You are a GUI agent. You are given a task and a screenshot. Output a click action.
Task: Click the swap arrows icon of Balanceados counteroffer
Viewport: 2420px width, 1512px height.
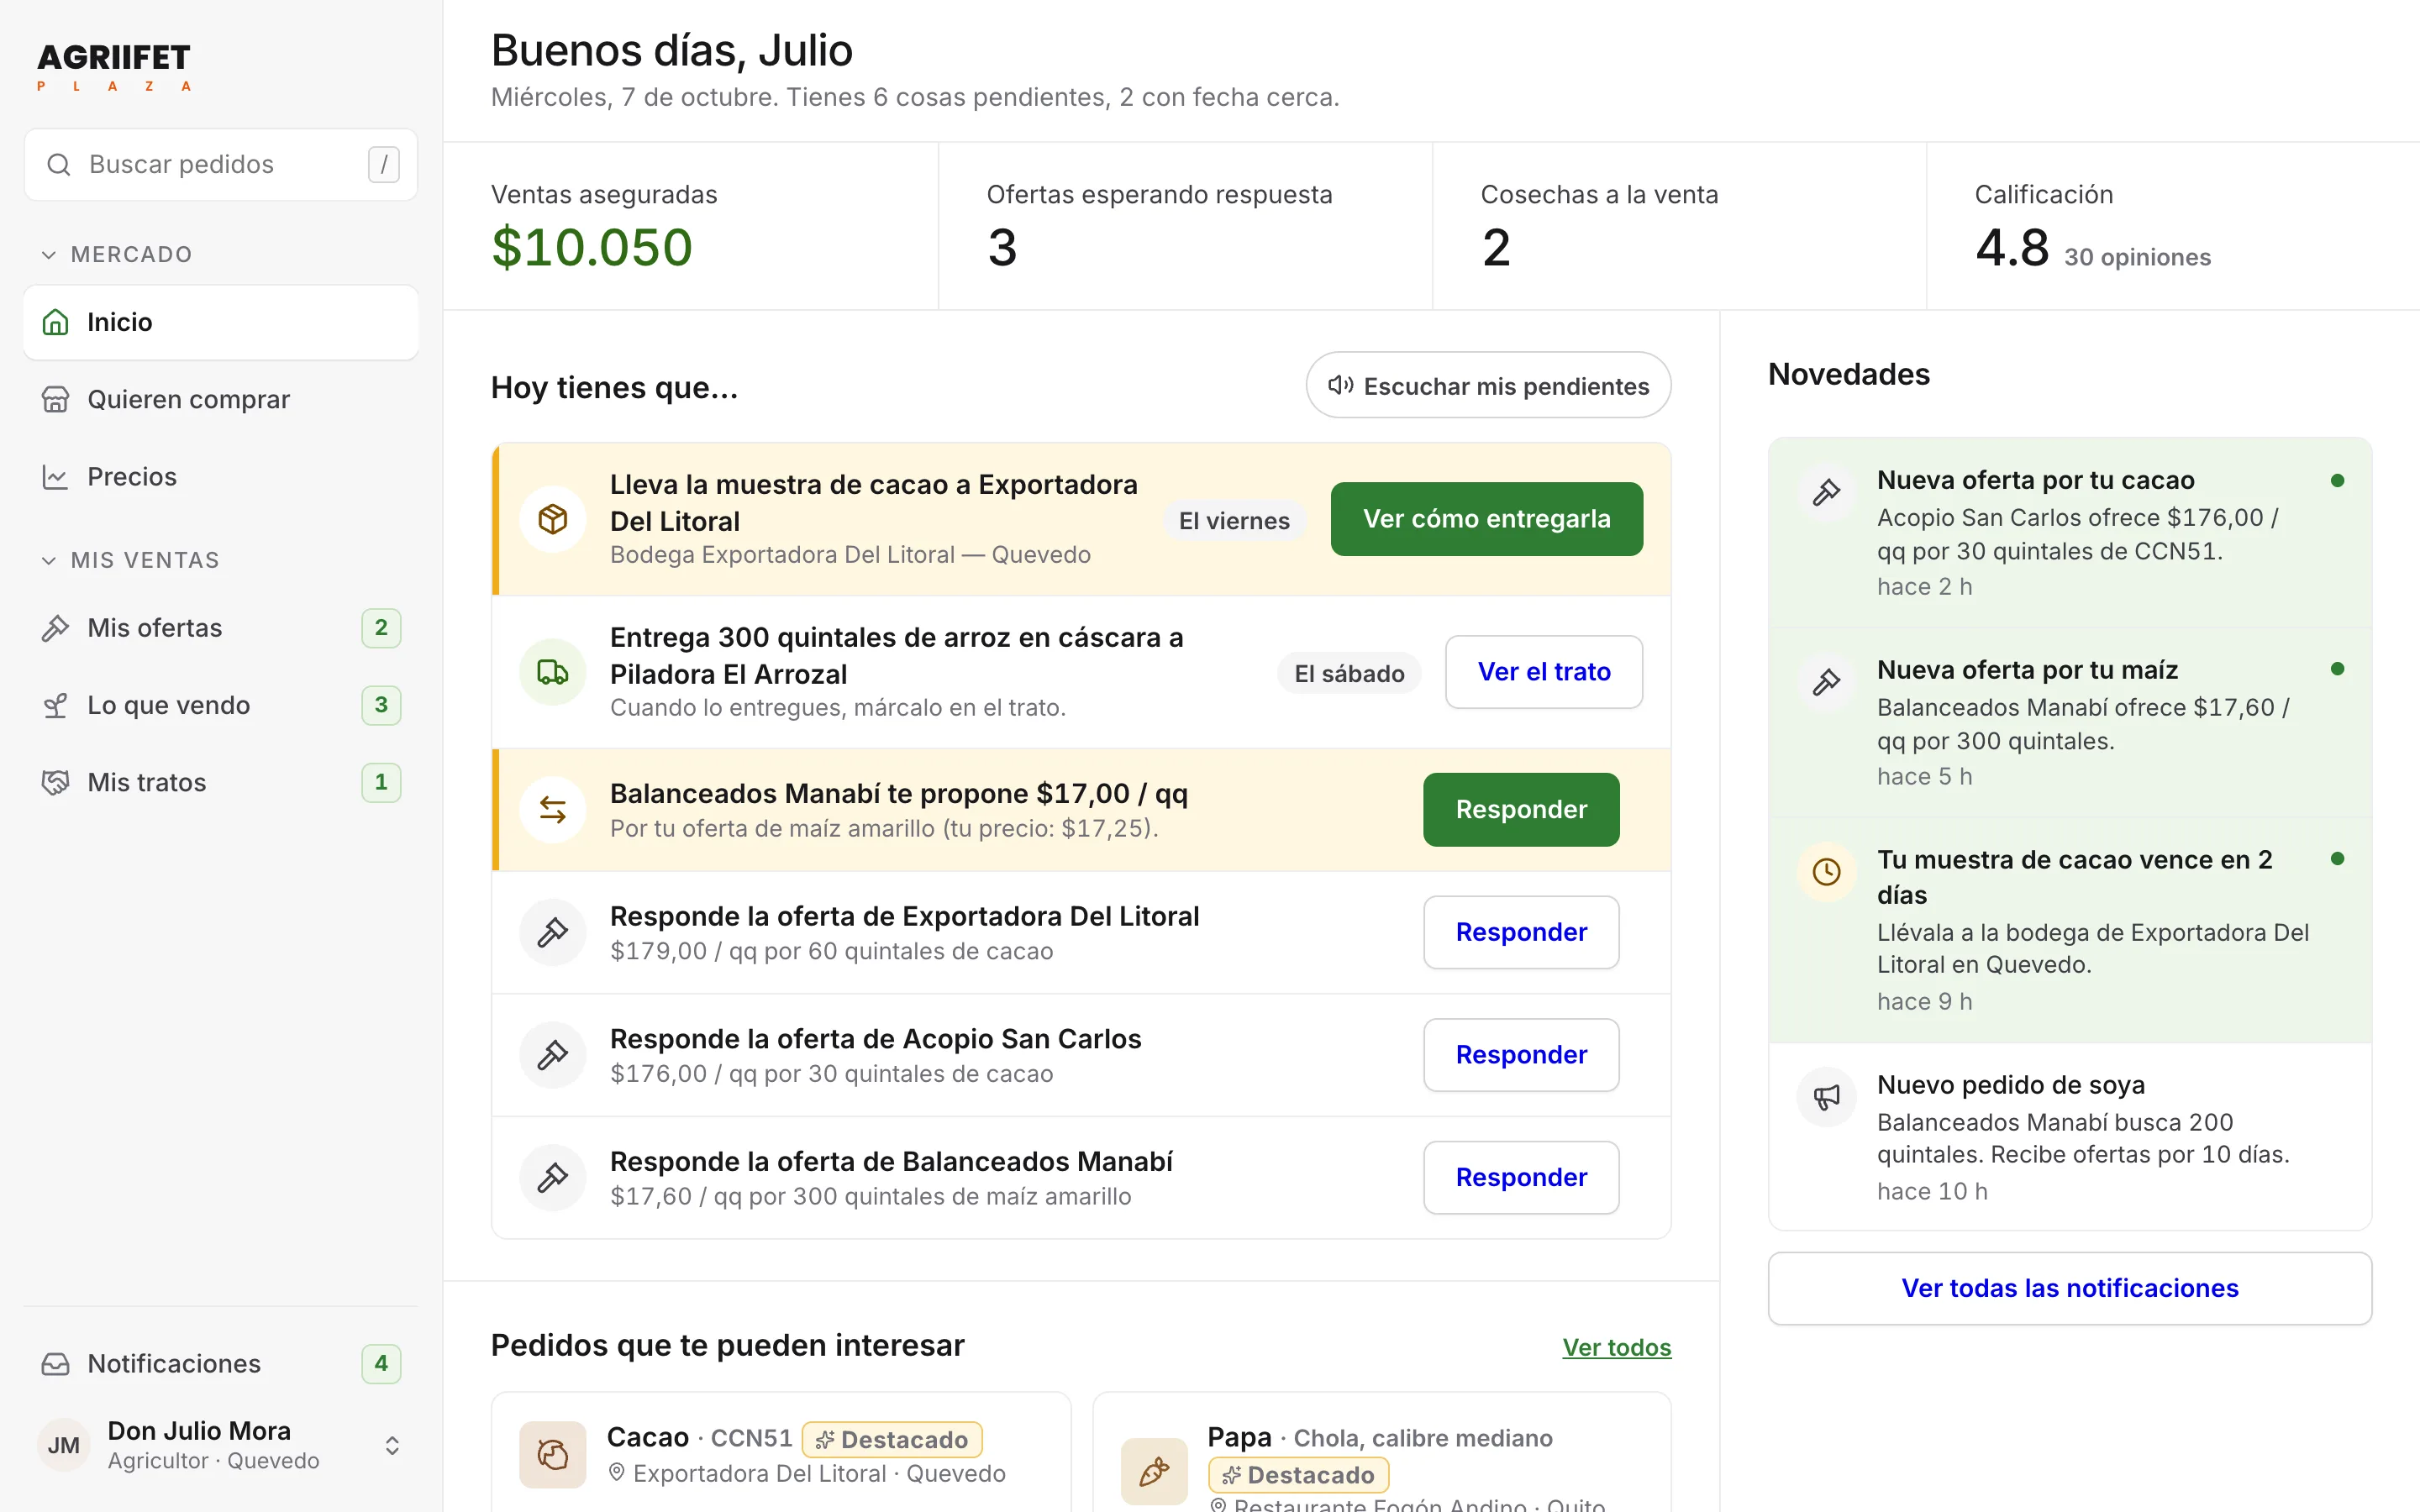coord(553,809)
